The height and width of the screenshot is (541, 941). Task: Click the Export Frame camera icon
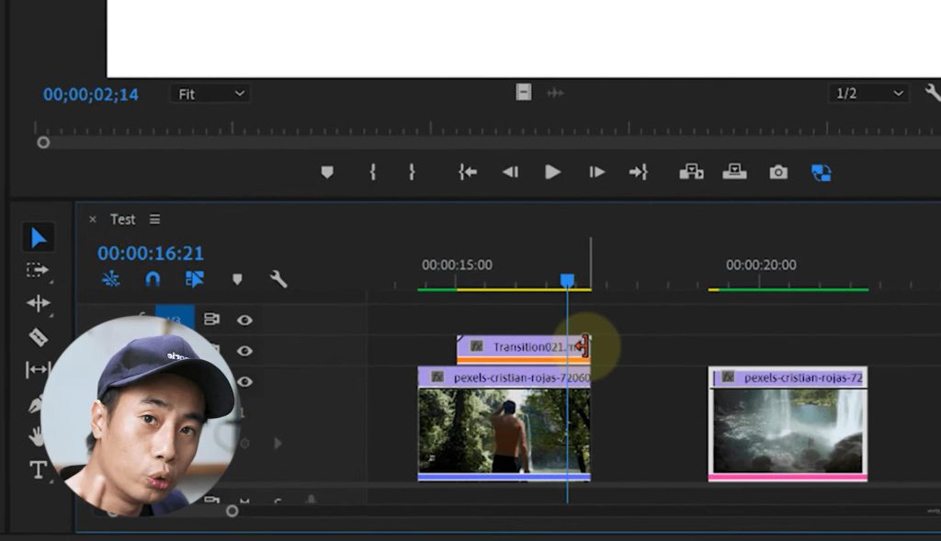pyautogui.click(x=778, y=172)
